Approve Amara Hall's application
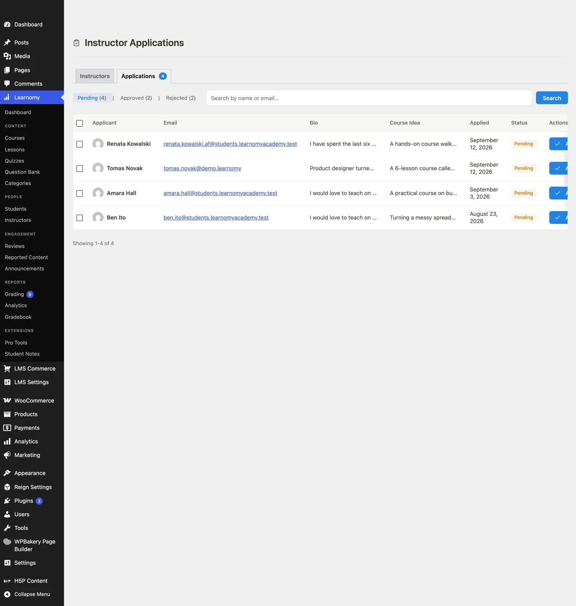This screenshot has height=606, width=576. tap(558, 193)
